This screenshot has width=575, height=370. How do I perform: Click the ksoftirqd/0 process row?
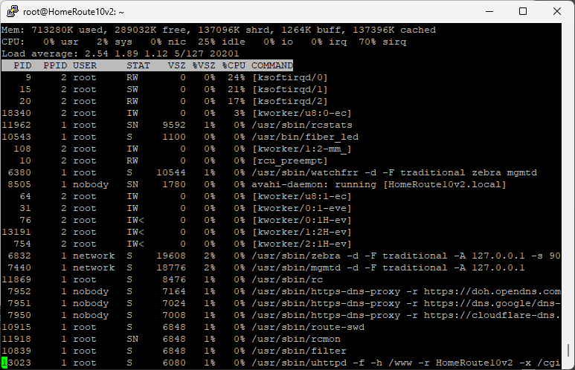[290, 77]
